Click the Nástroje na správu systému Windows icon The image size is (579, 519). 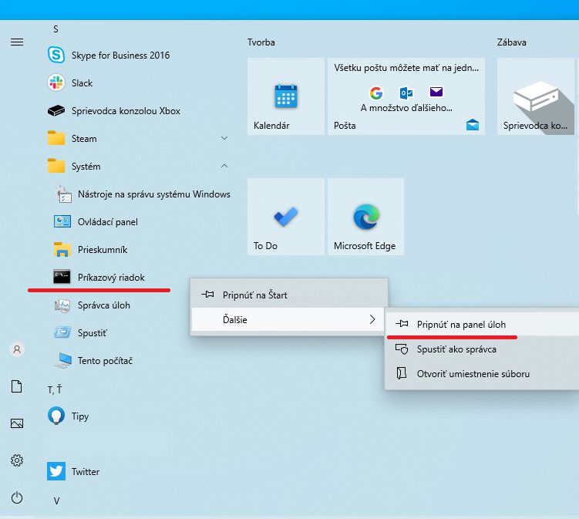pyautogui.click(x=63, y=194)
